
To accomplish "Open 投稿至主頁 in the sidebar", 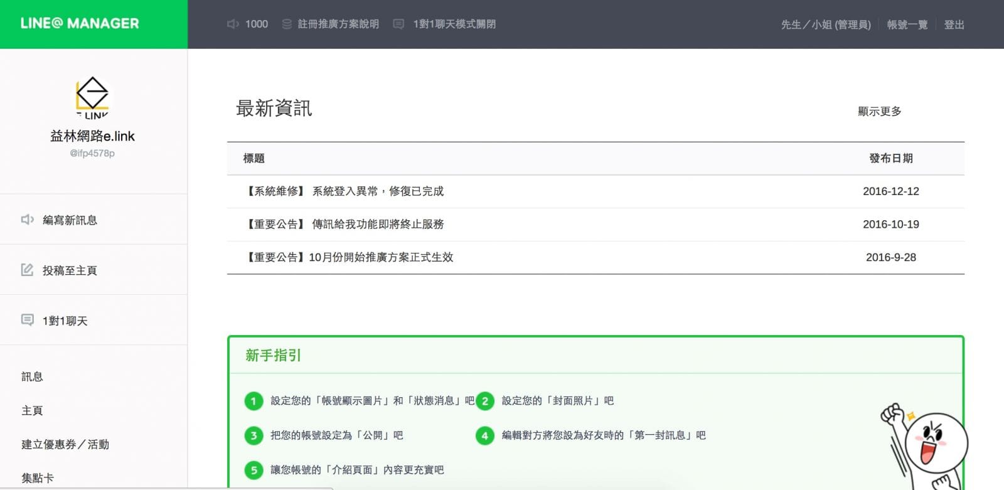I will pyautogui.click(x=70, y=270).
